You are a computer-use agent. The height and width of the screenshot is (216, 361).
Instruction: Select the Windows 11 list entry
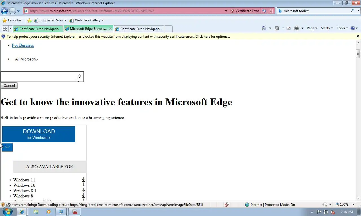point(24,180)
